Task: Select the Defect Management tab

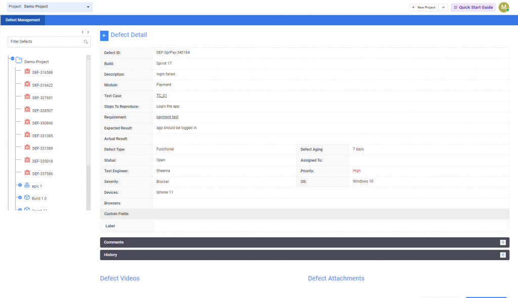Action: point(22,20)
